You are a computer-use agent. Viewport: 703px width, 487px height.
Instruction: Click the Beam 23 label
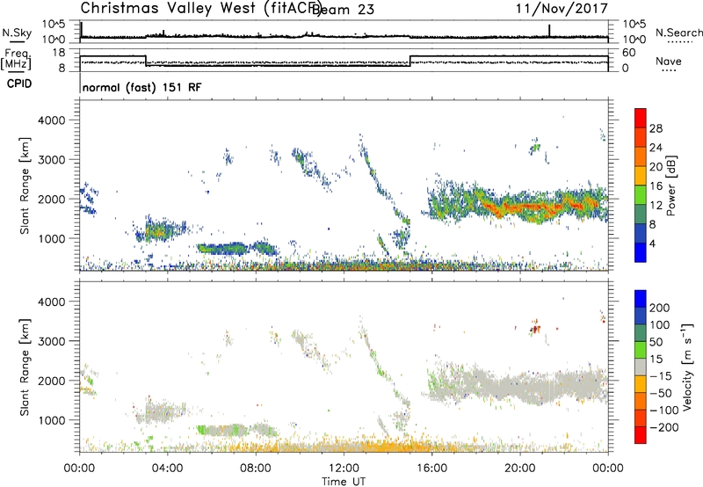(x=344, y=10)
